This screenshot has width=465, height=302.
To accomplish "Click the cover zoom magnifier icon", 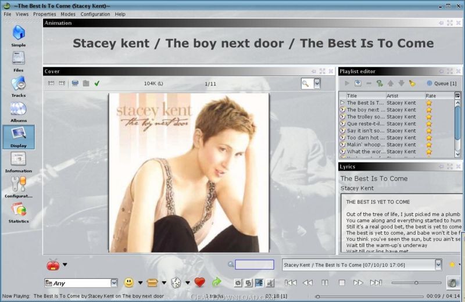I will point(306,84).
